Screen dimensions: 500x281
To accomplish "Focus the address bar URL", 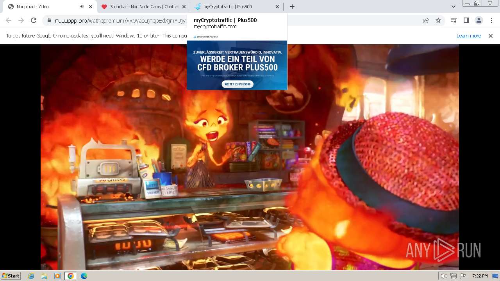I will click(121, 21).
